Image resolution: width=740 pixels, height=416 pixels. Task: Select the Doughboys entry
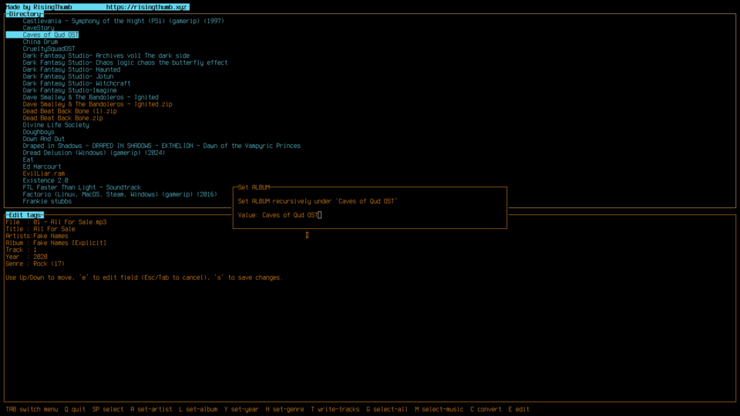click(39, 132)
